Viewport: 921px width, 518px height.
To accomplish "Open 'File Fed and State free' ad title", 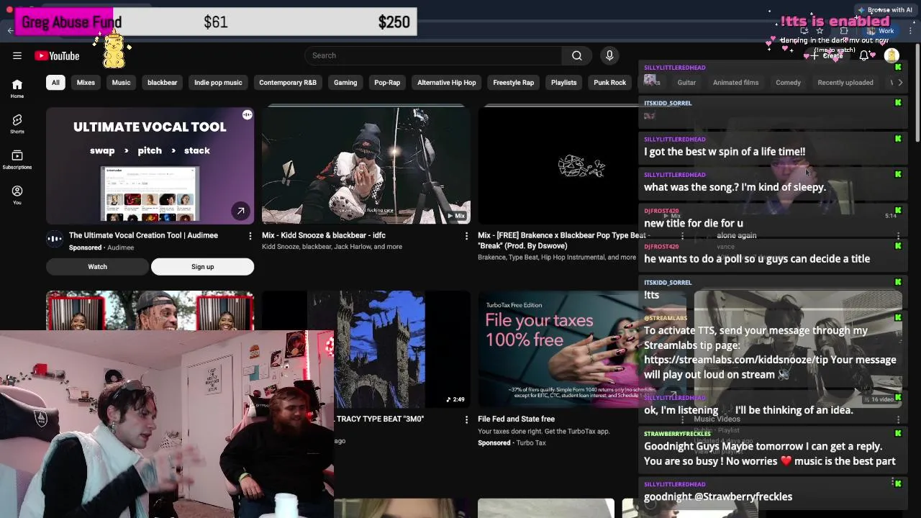I will [x=516, y=419].
